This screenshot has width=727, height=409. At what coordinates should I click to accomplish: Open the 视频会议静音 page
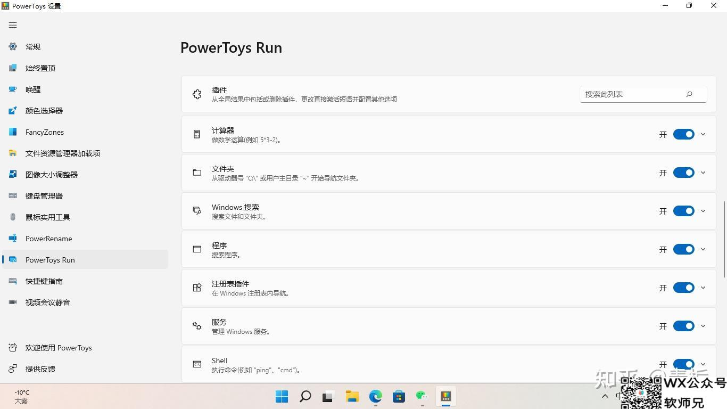pos(85,302)
